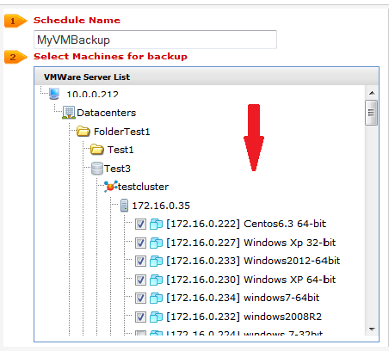This screenshot has width=389, height=351.
Task: Toggle the Windows2012-64bit checkbox
Action: pos(140,262)
